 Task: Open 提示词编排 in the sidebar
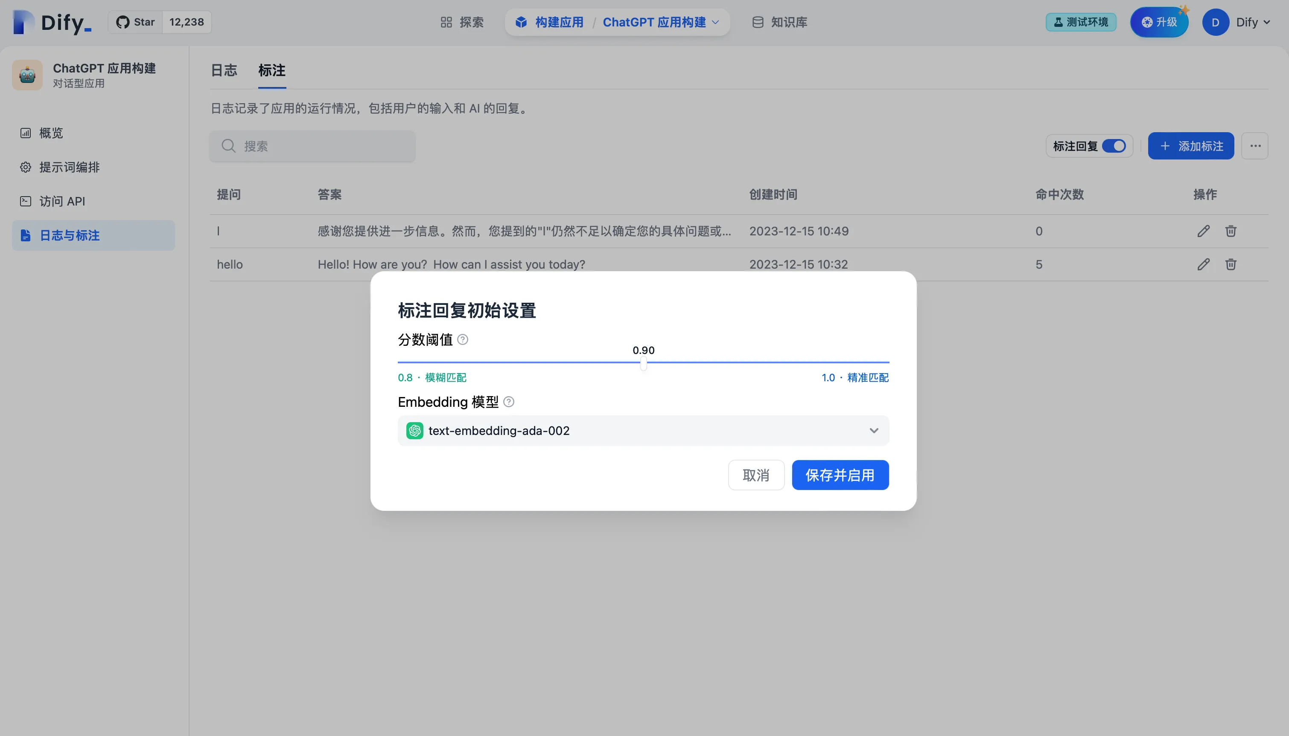pyautogui.click(x=69, y=167)
